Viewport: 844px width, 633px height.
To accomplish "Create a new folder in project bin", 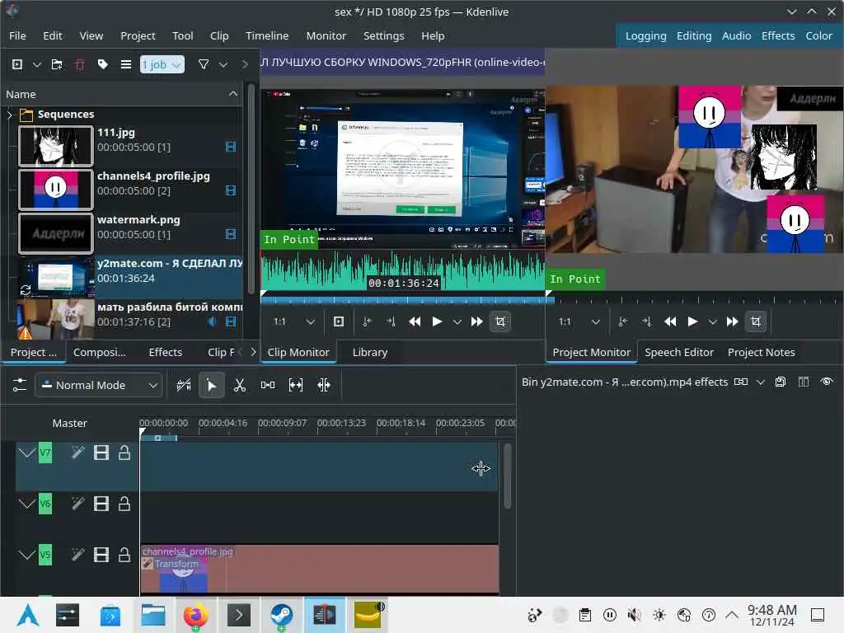I will click(57, 64).
